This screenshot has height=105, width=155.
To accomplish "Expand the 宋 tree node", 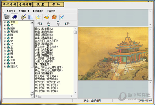I will pos(5,41).
